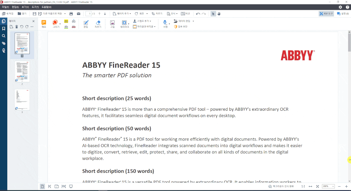Toggle the Pages panel in the sidebar
Screen dimensions: 351x191
[x=4, y=21]
